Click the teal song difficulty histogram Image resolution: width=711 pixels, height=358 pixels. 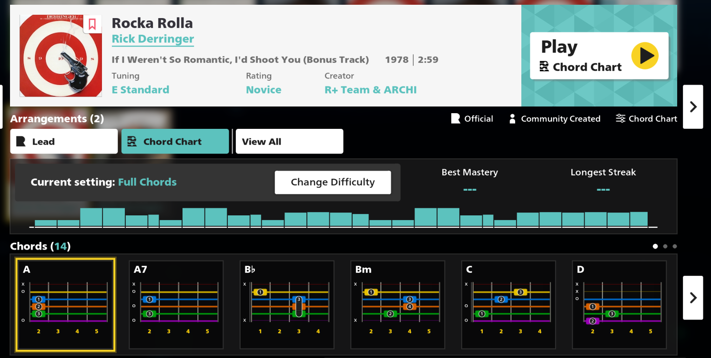pyautogui.click(x=344, y=218)
